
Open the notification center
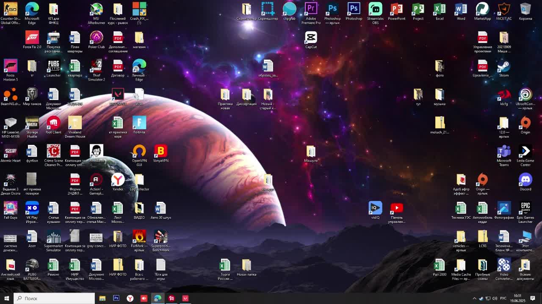(x=533, y=299)
